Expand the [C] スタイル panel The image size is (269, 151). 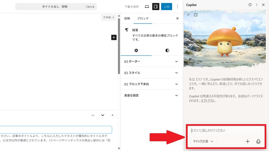tap(152, 72)
